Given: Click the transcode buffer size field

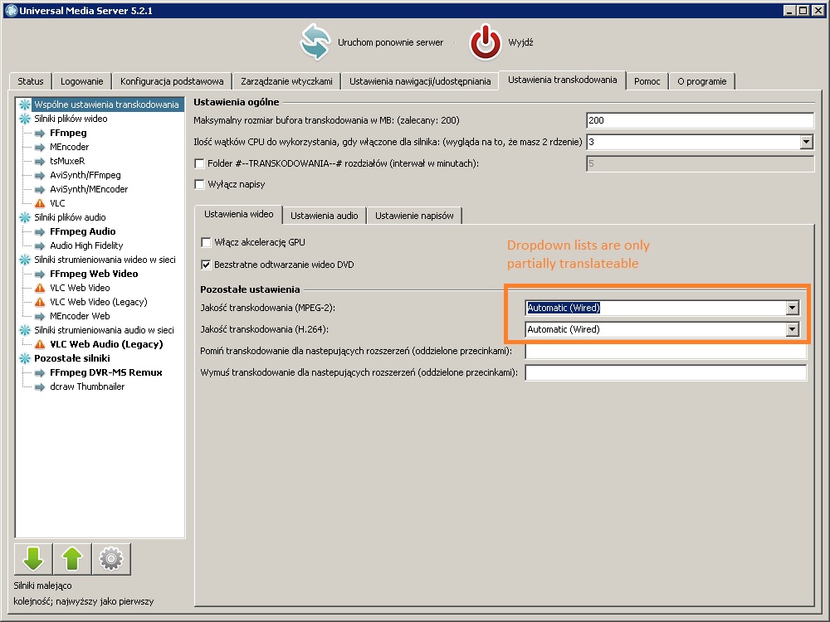Looking at the screenshot, I should 700,120.
